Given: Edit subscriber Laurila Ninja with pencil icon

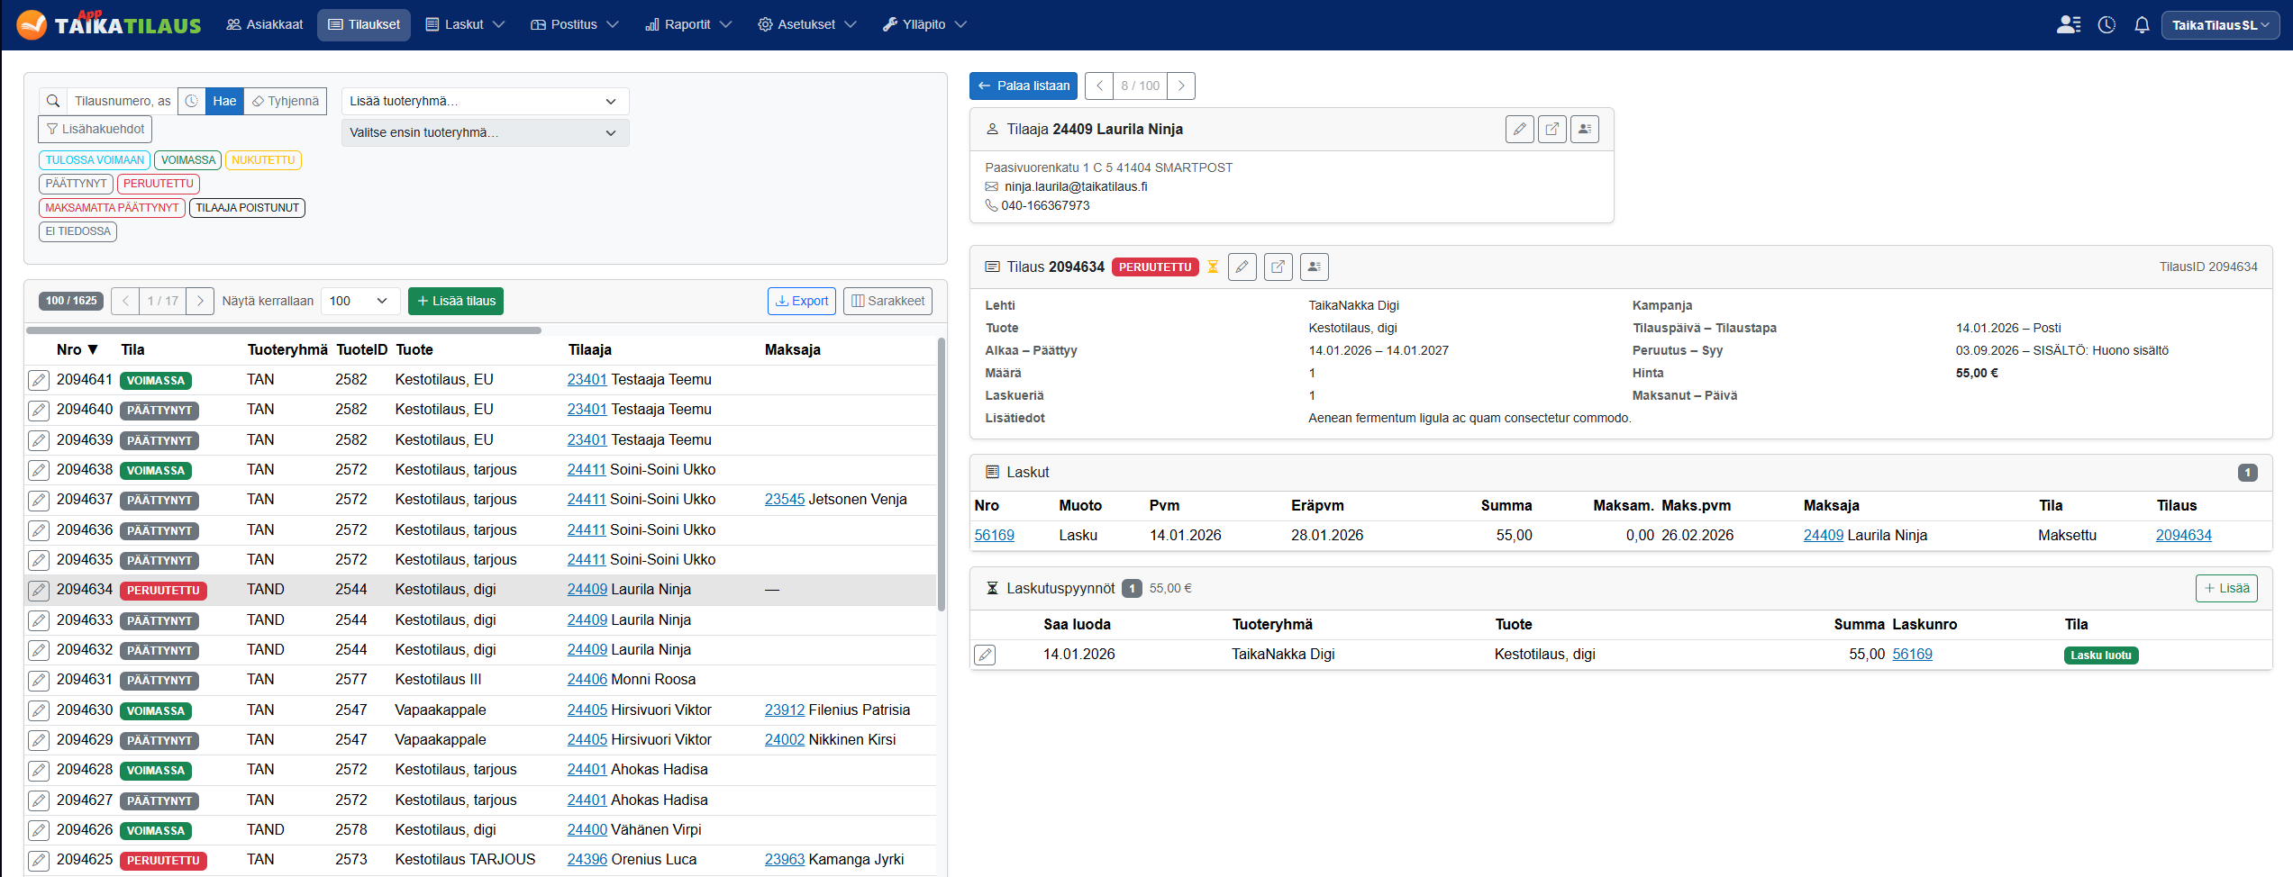Looking at the screenshot, I should (1519, 130).
